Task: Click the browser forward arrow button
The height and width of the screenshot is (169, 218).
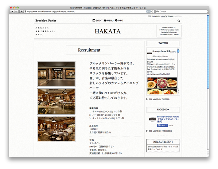Action: [16, 11]
